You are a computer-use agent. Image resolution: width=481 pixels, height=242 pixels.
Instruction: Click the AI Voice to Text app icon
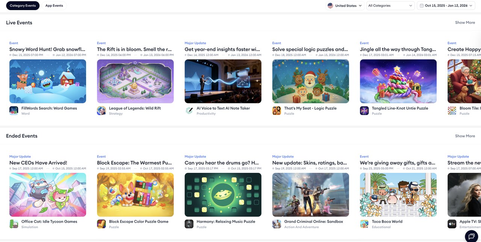tap(189, 110)
